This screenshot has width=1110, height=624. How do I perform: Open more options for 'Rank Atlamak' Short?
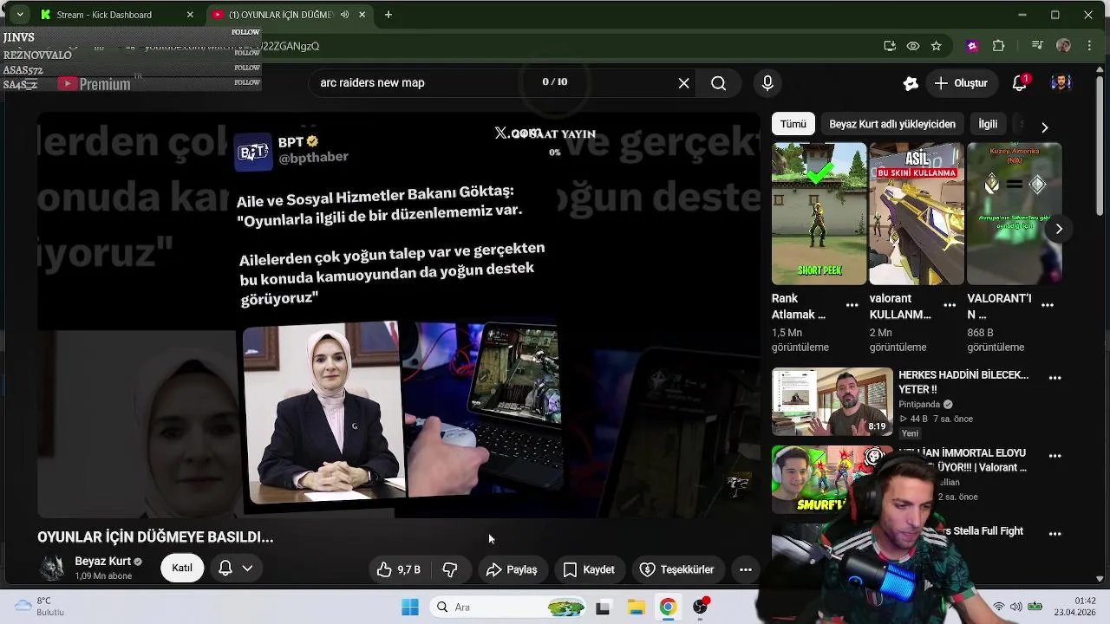852,305
